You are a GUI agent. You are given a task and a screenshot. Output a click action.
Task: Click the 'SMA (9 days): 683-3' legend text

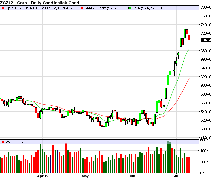click(x=149, y=8)
